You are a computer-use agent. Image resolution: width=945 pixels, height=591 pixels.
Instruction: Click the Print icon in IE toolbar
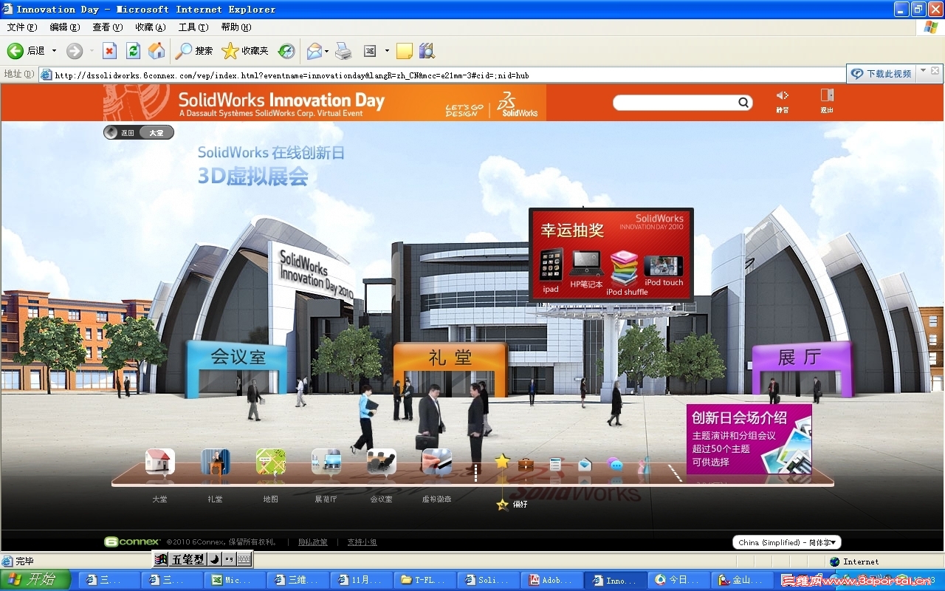[343, 51]
